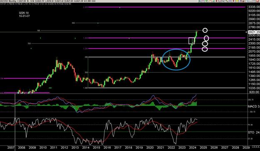This screenshot has height=151, width=260.
Task: Click the STO indicator label
Action: coord(254,132)
